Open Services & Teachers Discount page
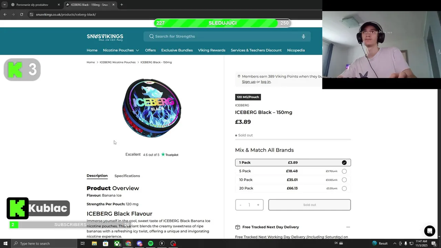The height and width of the screenshot is (248, 441). [256, 50]
